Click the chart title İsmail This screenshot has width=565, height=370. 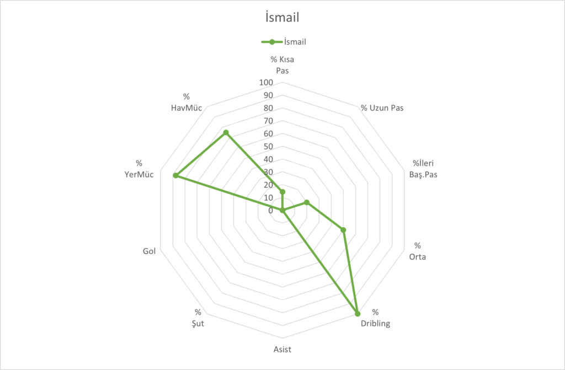tap(282, 18)
